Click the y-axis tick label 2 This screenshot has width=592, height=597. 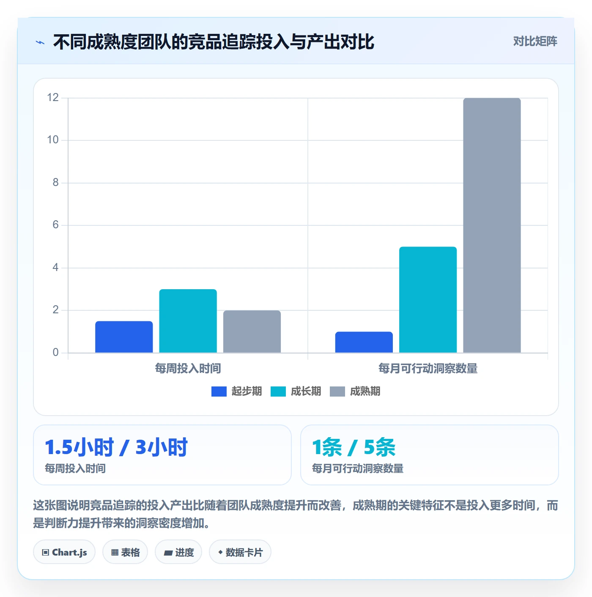click(56, 310)
